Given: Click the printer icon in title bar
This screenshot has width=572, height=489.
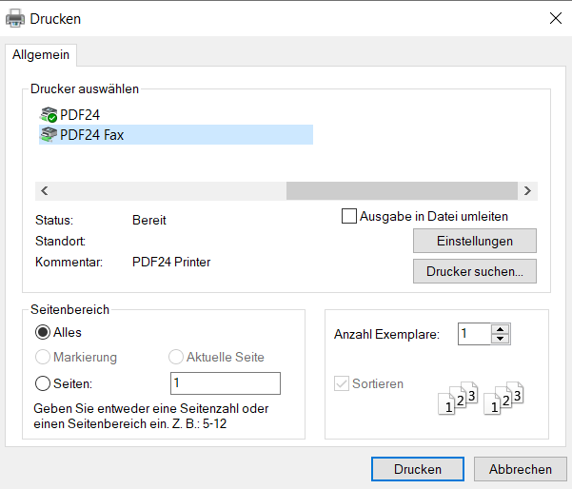Looking at the screenshot, I should point(16,18).
